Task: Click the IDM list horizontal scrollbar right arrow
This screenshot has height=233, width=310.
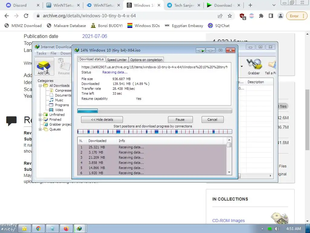Action: (270, 176)
